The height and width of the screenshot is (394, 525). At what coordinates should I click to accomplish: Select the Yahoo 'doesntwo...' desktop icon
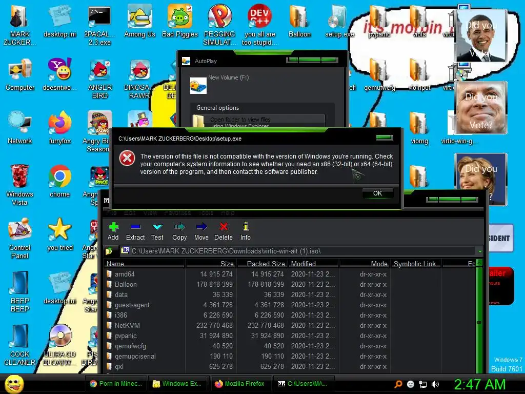coord(59,74)
